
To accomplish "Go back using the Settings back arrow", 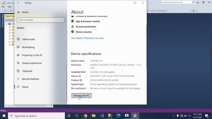I will coord(18,3).
